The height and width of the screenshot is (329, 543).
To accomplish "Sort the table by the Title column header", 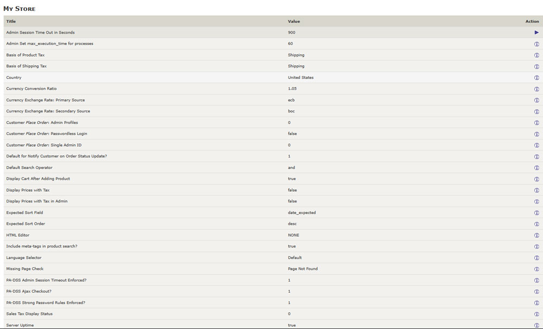I will pos(10,21).
